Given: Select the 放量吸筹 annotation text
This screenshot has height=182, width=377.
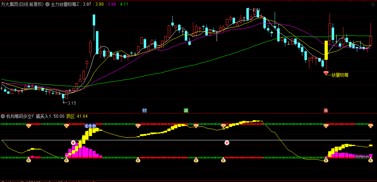Looking at the screenshot, I should [x=340, y=75].
